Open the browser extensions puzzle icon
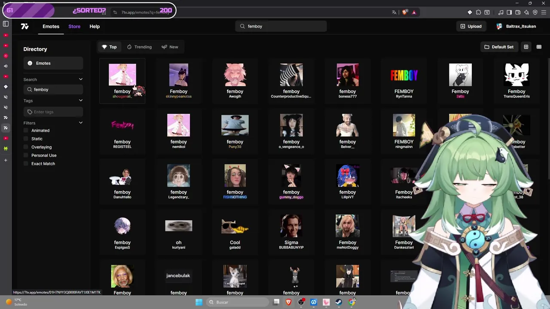 [x=478, y=12]
